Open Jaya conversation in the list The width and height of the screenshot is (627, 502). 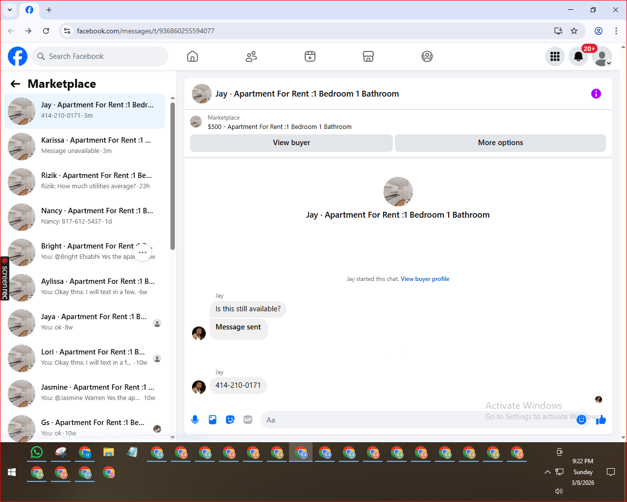(x=84, y=323)
